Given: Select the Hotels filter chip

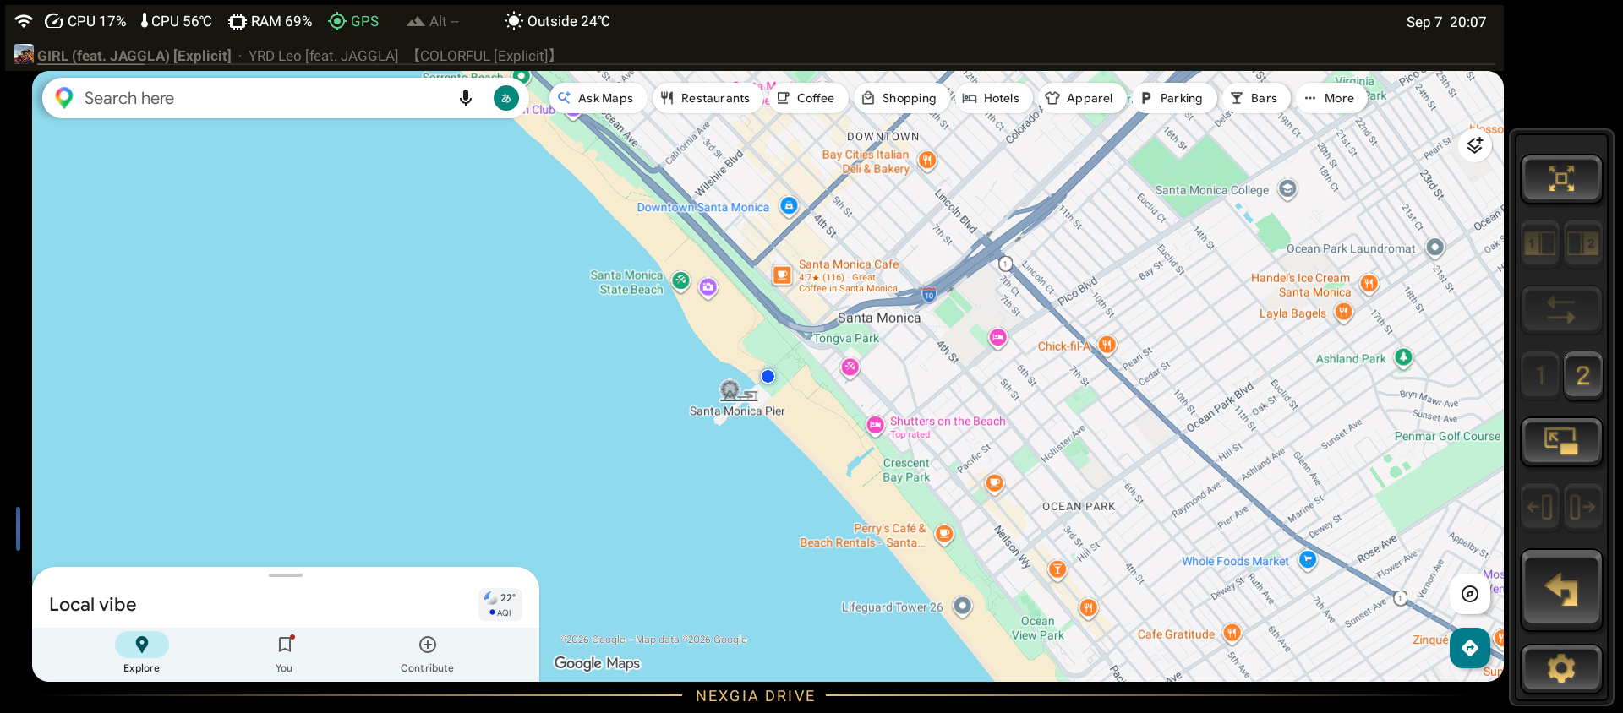Looking at the screenshot, I should pos(992,98).
